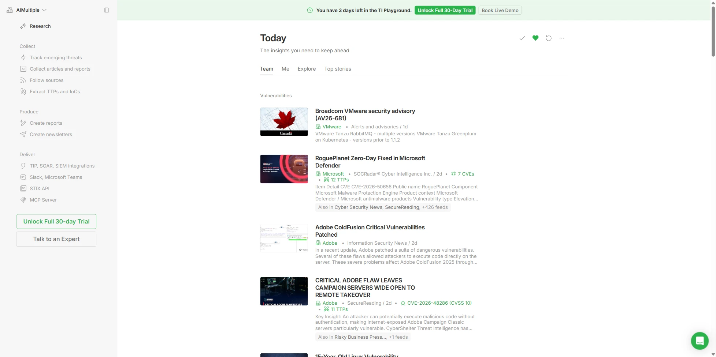Click the TTP icon beside 12 TTPs

(326, 180)
